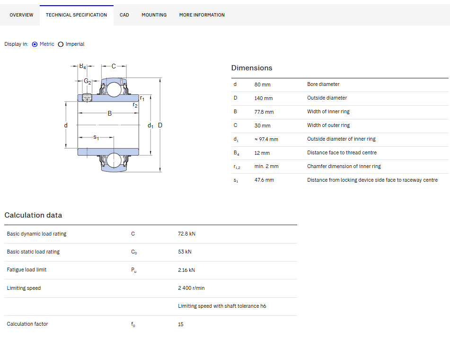Click the Calculation factor label
The width and height of the screenshot is (450, 337).
tap(27, 324)
